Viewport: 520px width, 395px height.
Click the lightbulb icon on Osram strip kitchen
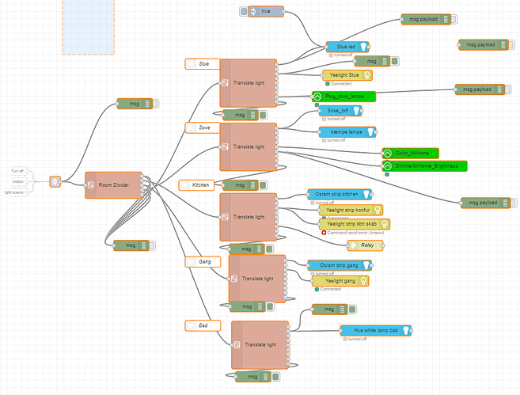366,195
